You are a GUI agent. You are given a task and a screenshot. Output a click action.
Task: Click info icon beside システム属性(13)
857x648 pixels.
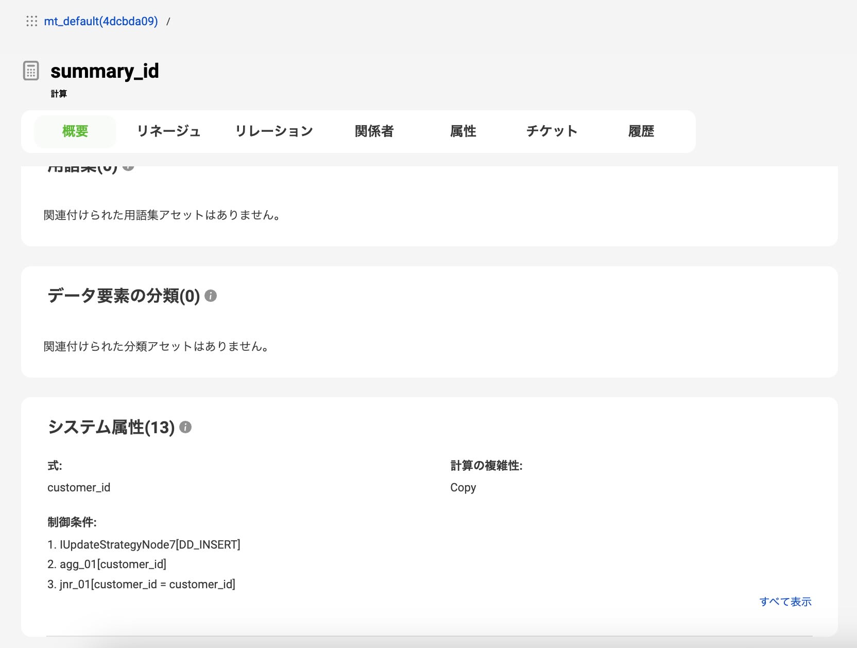pyautogui.click(x=185, y=427)
